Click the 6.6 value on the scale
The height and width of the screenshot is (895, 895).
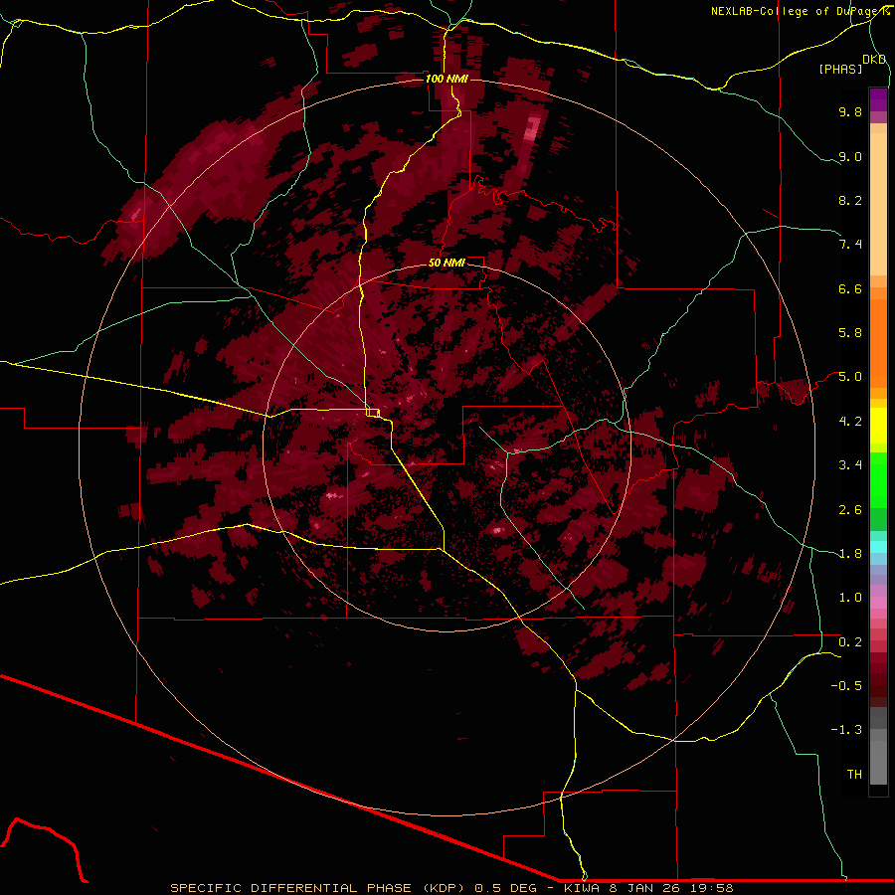[850, 288]
